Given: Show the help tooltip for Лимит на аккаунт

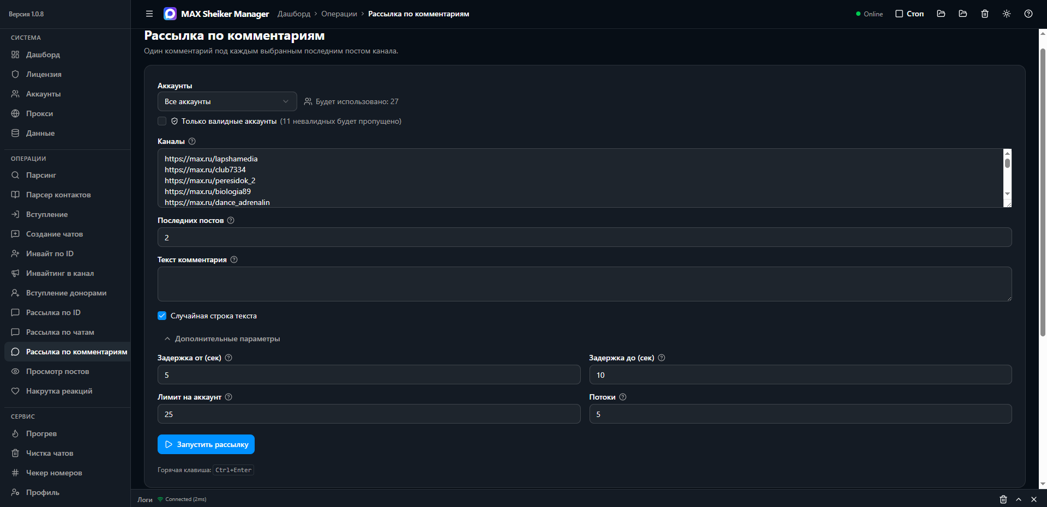Looking at the screenshot, I should pyautogui.click(x=228, y=397).
